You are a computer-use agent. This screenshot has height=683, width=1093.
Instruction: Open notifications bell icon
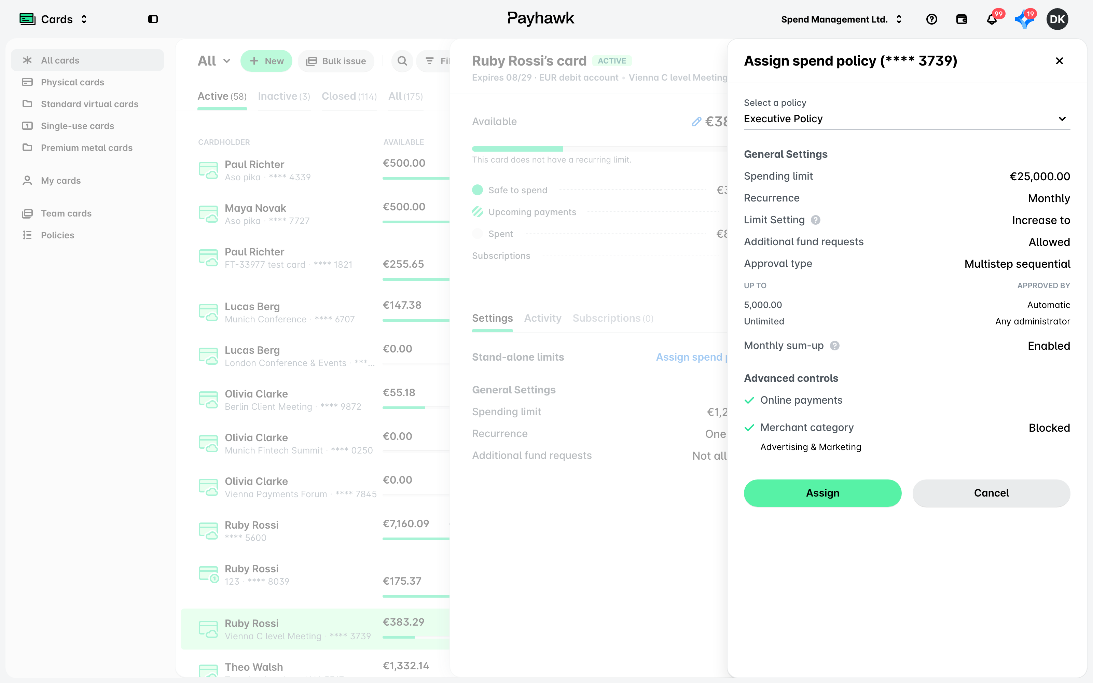(991, 19)
